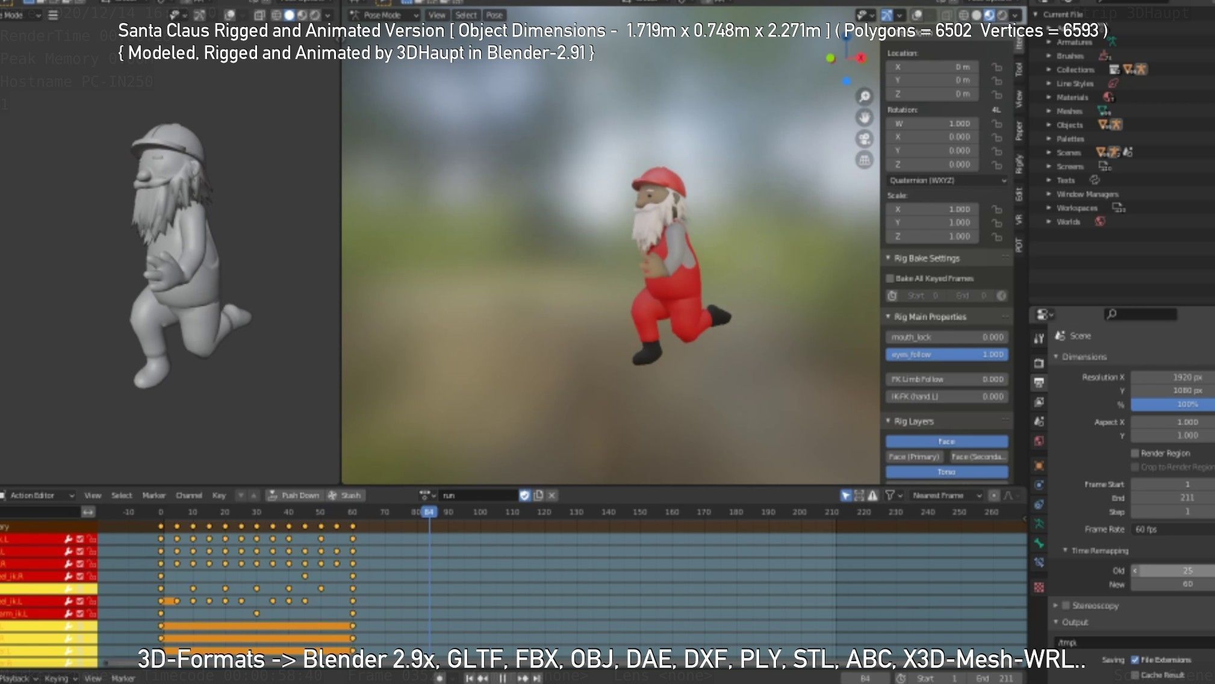The width and height of the screenshot is (1215, 684).
Task: Click the pan view hand icon
Action: pos(865,117)
